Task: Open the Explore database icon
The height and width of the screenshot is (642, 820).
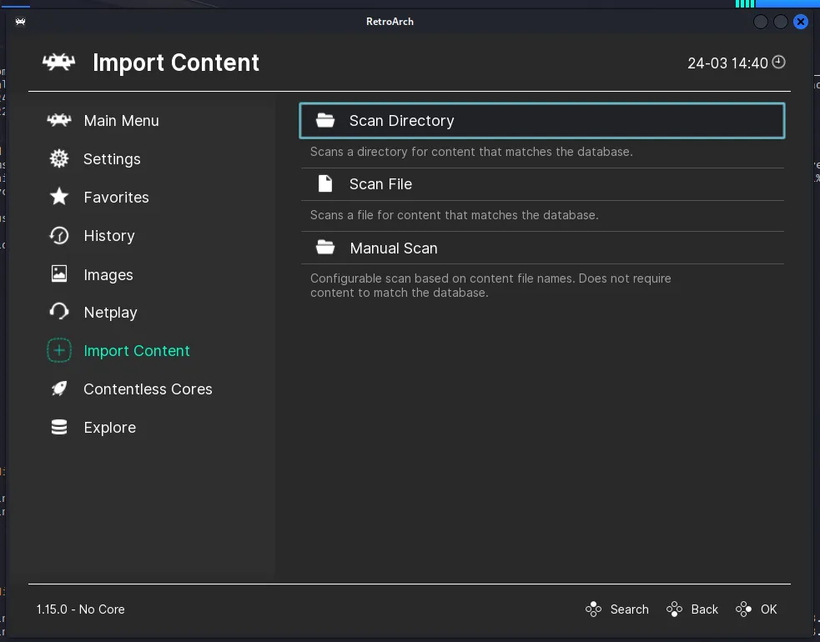Action: (59, 428)
